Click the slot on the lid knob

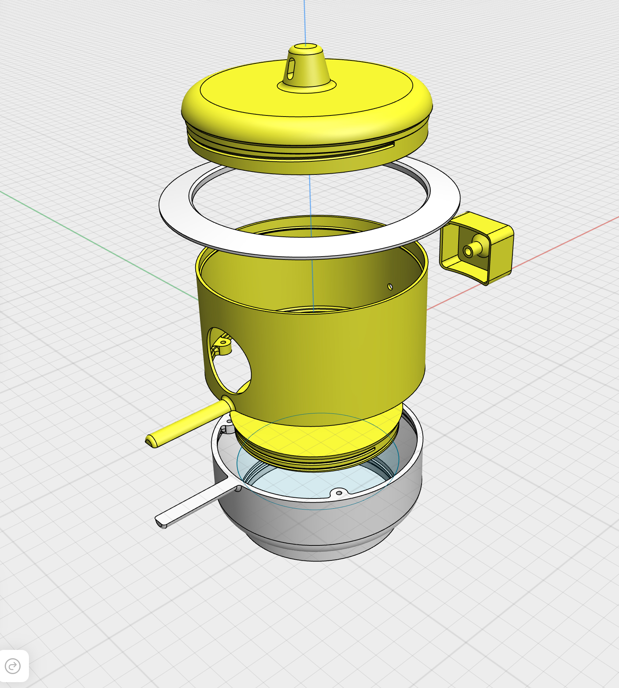tap(291, 69)
